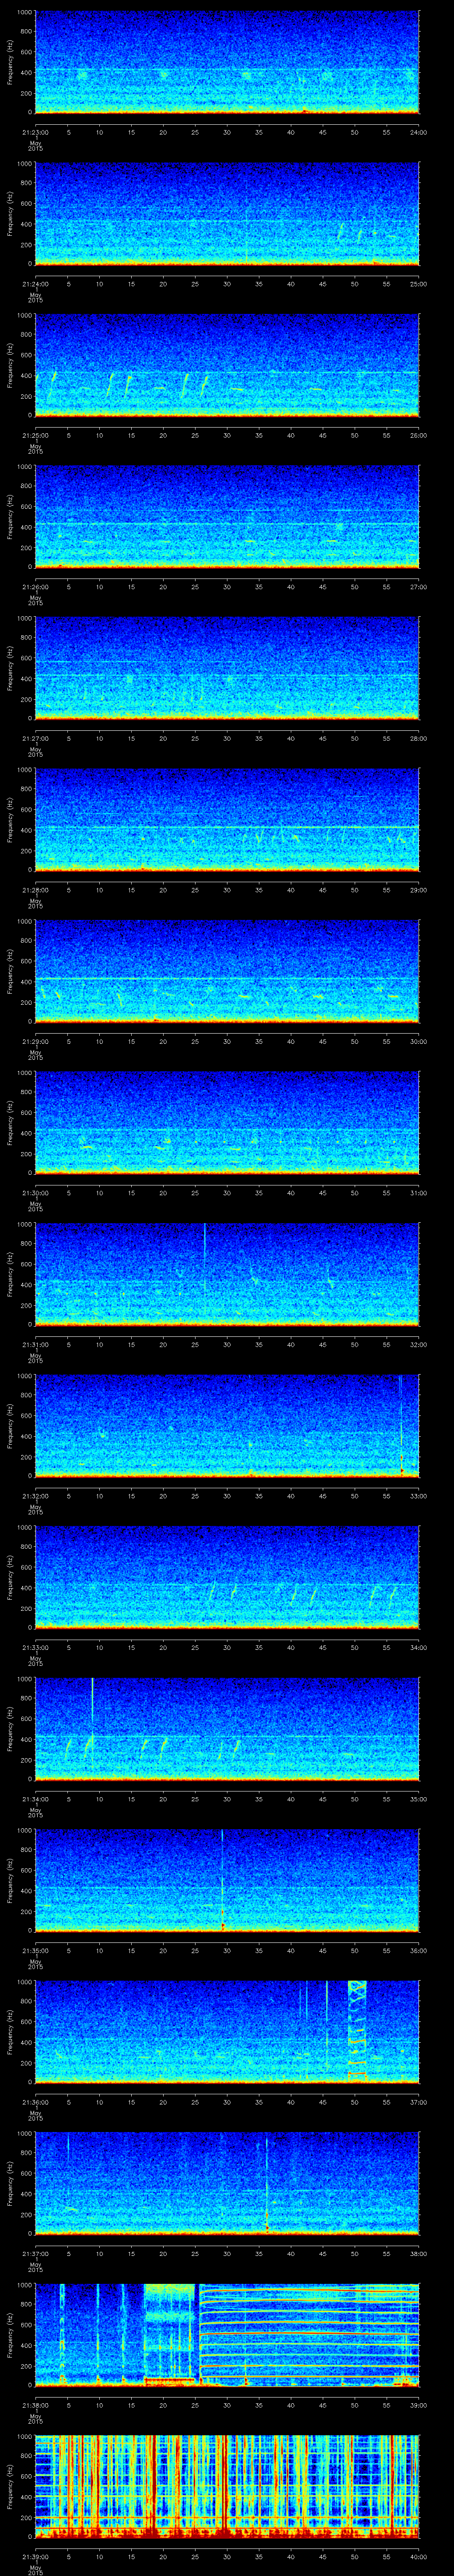The image size is (454, 2576).
Task: Select the '21:33:00' time label
Action: click(35, 1647)
